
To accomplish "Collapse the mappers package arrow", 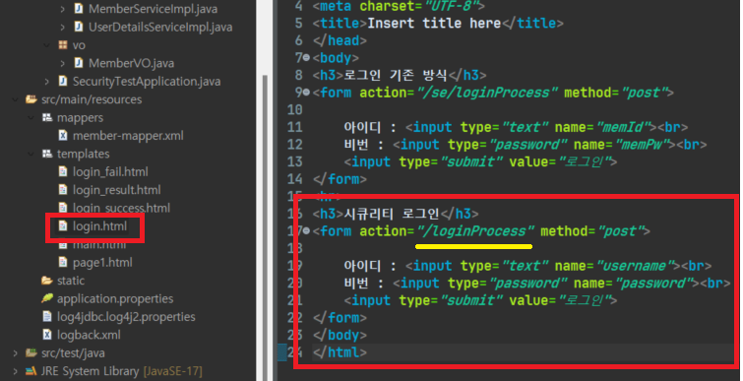I will tap(31, 117).
